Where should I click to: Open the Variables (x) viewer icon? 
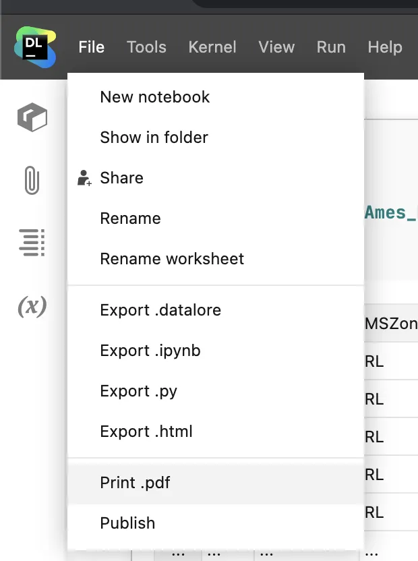point(32,306)
